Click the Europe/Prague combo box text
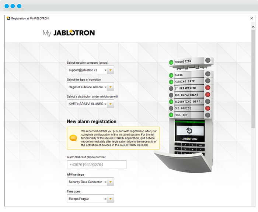 [79, 199]
